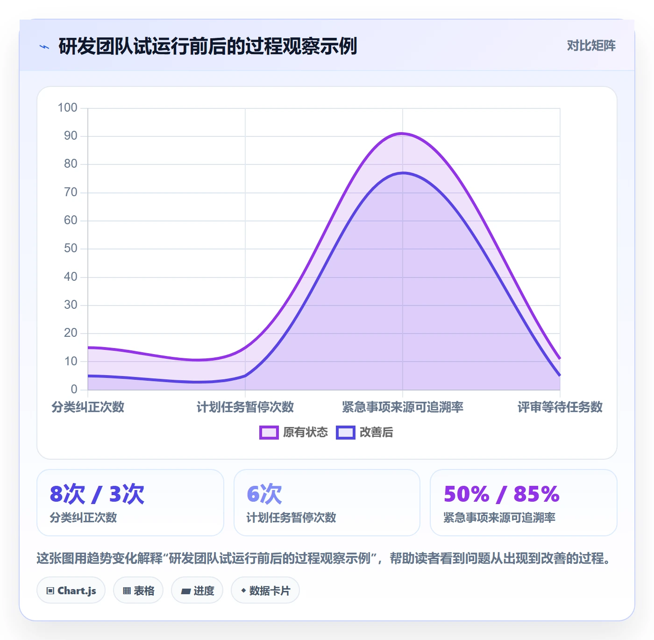Viewport: 654px width, 640px height.
Task: Click the chart title 研发团队试运行前后的过程观察示例
Action: coord(208,46)
